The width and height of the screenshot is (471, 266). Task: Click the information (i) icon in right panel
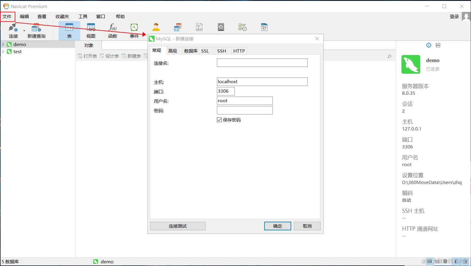[x=429, y=45]
